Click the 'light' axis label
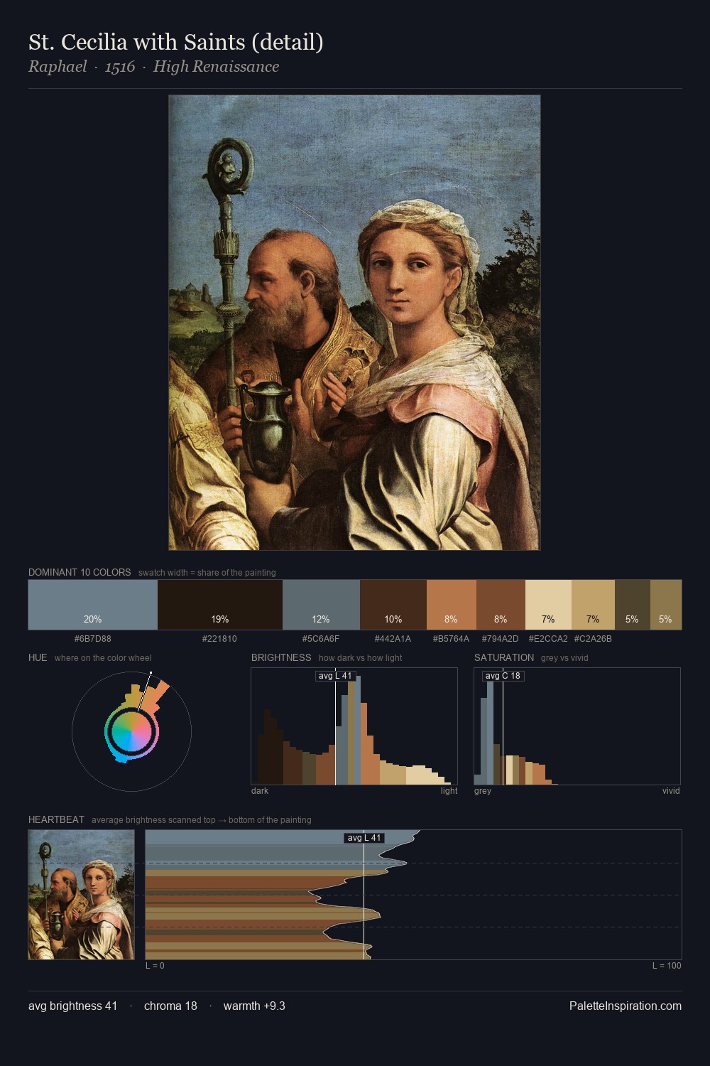The height and width of the screenshot is (1066, 710). click(x=449, y=790)
